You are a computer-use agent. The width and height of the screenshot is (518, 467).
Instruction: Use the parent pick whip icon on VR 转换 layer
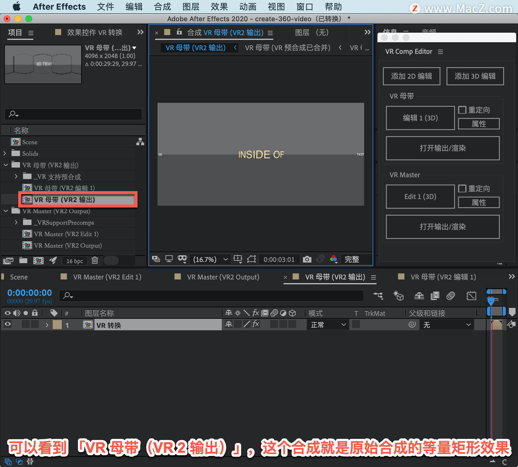pyautogui.click(x=412, y=325)
